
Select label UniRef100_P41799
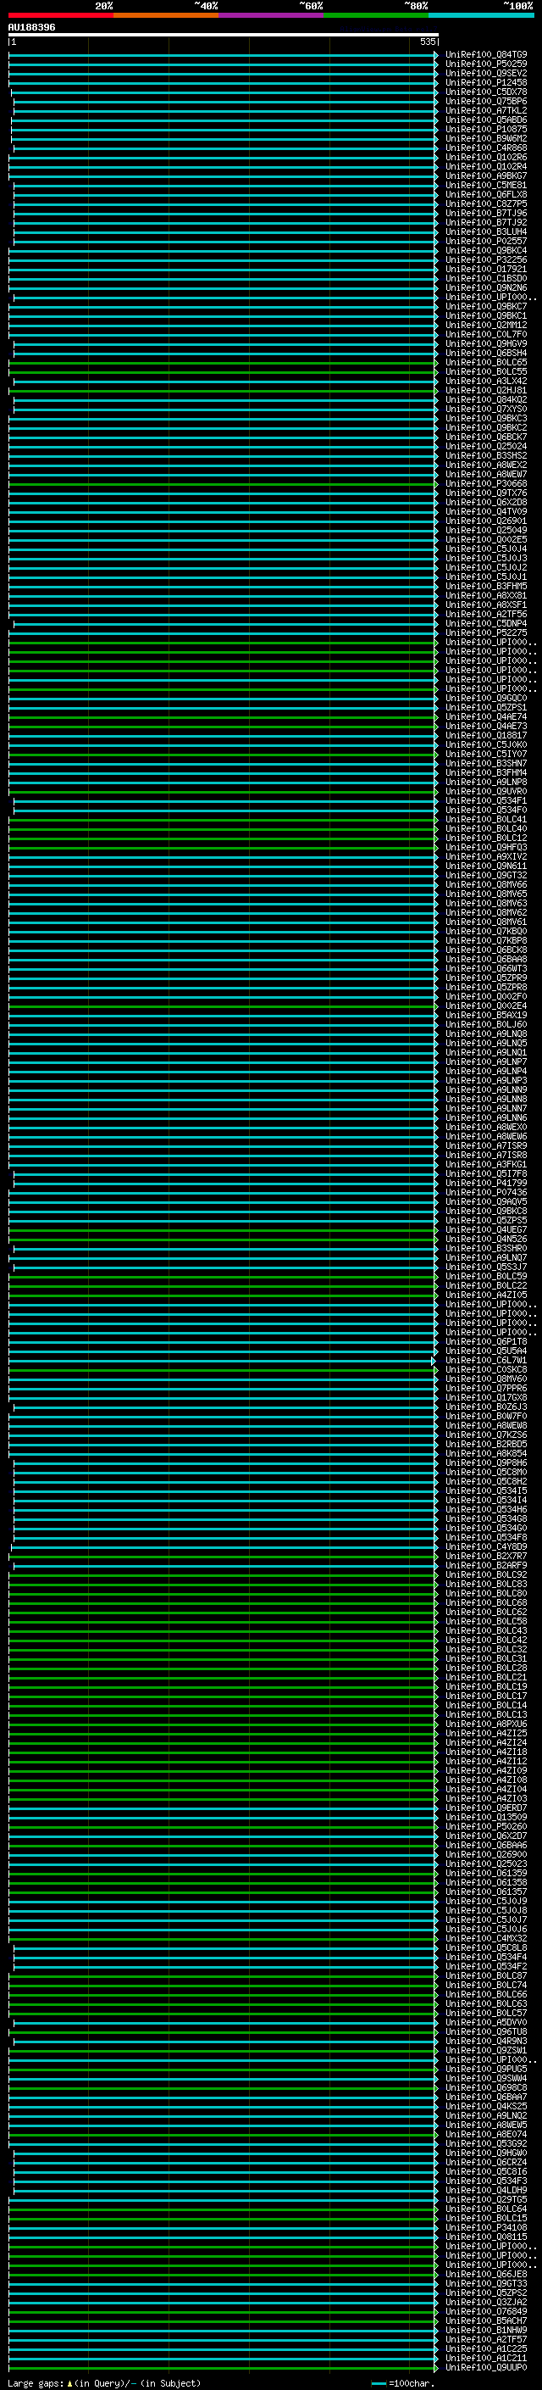[485, 1183]
